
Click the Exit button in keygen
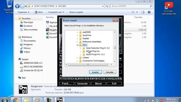(114, 84)
